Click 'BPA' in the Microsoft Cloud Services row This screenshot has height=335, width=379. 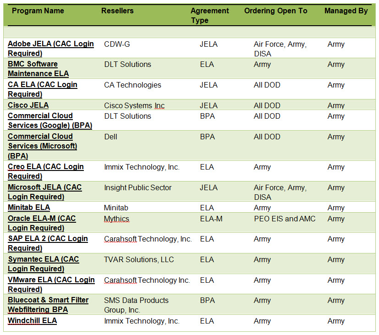pyautogui.click(x=208, y=137)
